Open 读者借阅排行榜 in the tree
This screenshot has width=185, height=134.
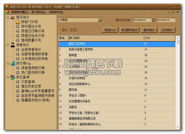[33, 68]
